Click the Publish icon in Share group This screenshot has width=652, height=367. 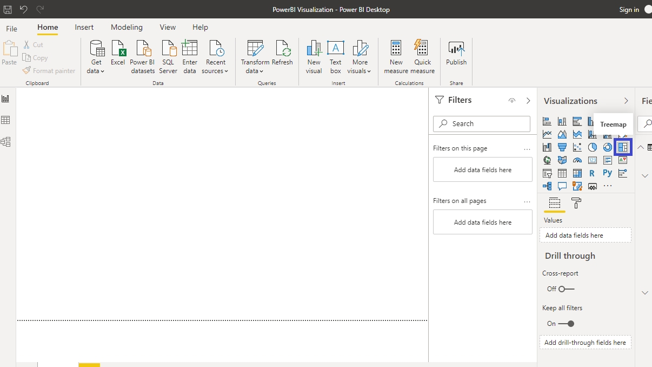click(x=456, y=53)
